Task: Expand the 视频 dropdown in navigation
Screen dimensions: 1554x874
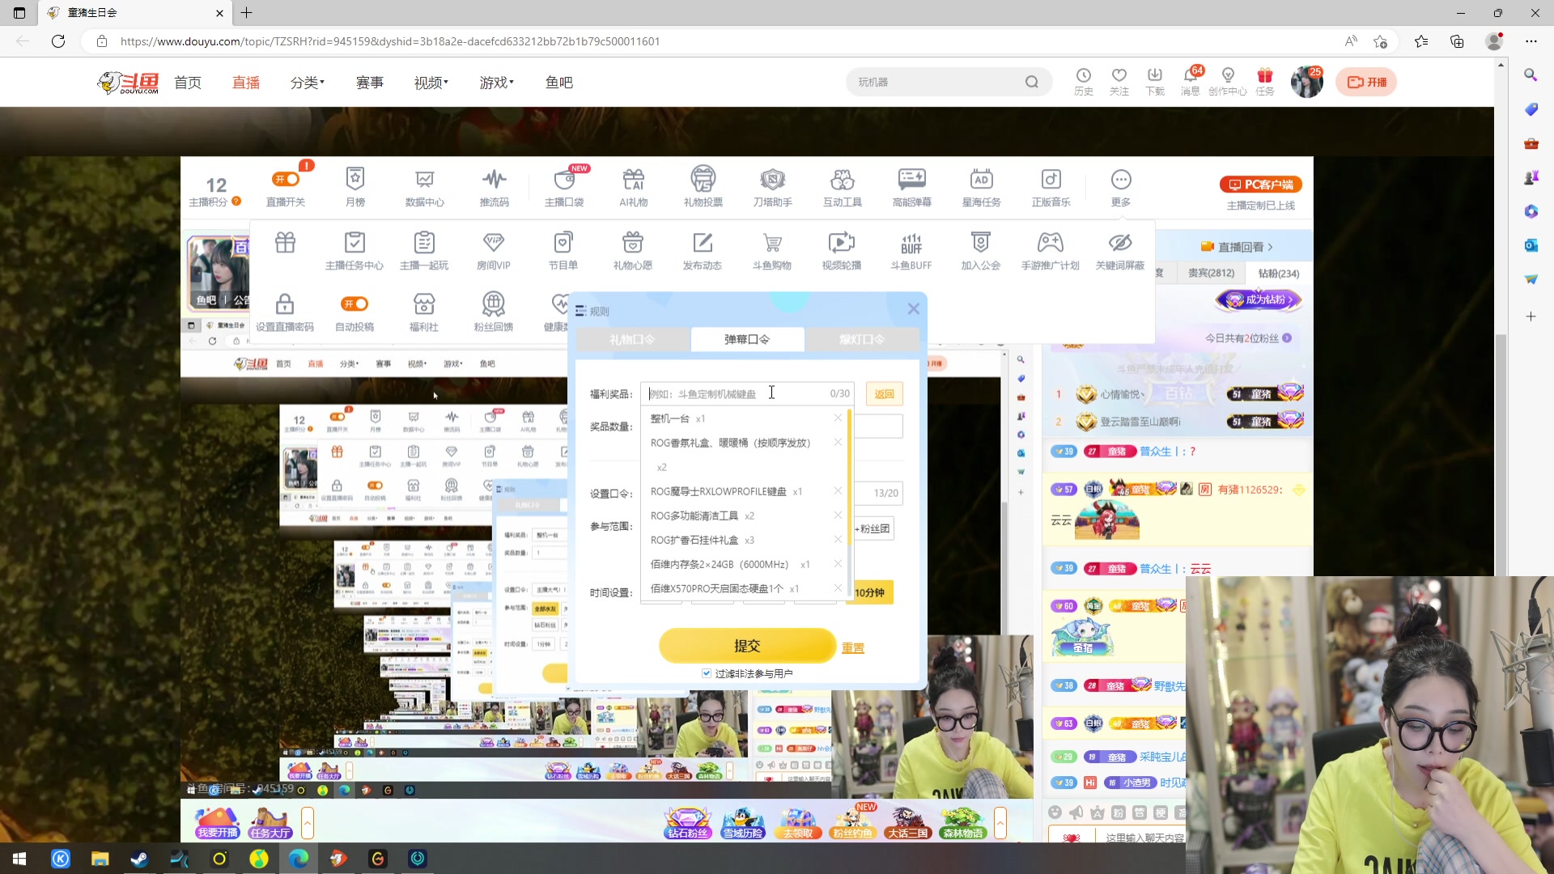Action: pyautogui.click(x=431, y=82)
